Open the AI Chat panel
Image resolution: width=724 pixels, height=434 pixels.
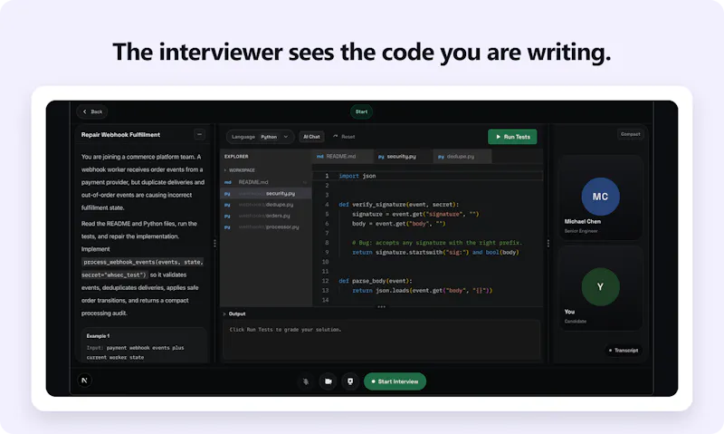click(x=311, y=137)
